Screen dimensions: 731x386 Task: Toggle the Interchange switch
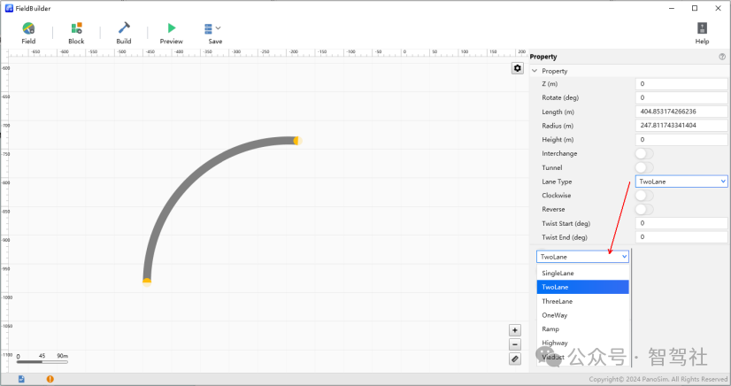tap(644, 153)
